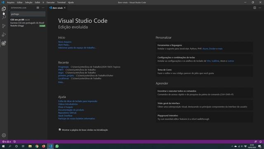Image resolution: width=264 pixels, height=149 pixels.
Task: Open the Windows Action Center icon
Action: click(260, 146)
